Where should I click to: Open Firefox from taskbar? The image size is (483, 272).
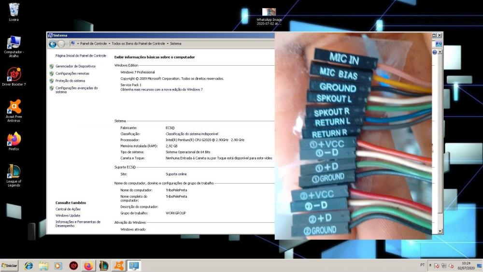pyautogui.click(x=89, y=266)
